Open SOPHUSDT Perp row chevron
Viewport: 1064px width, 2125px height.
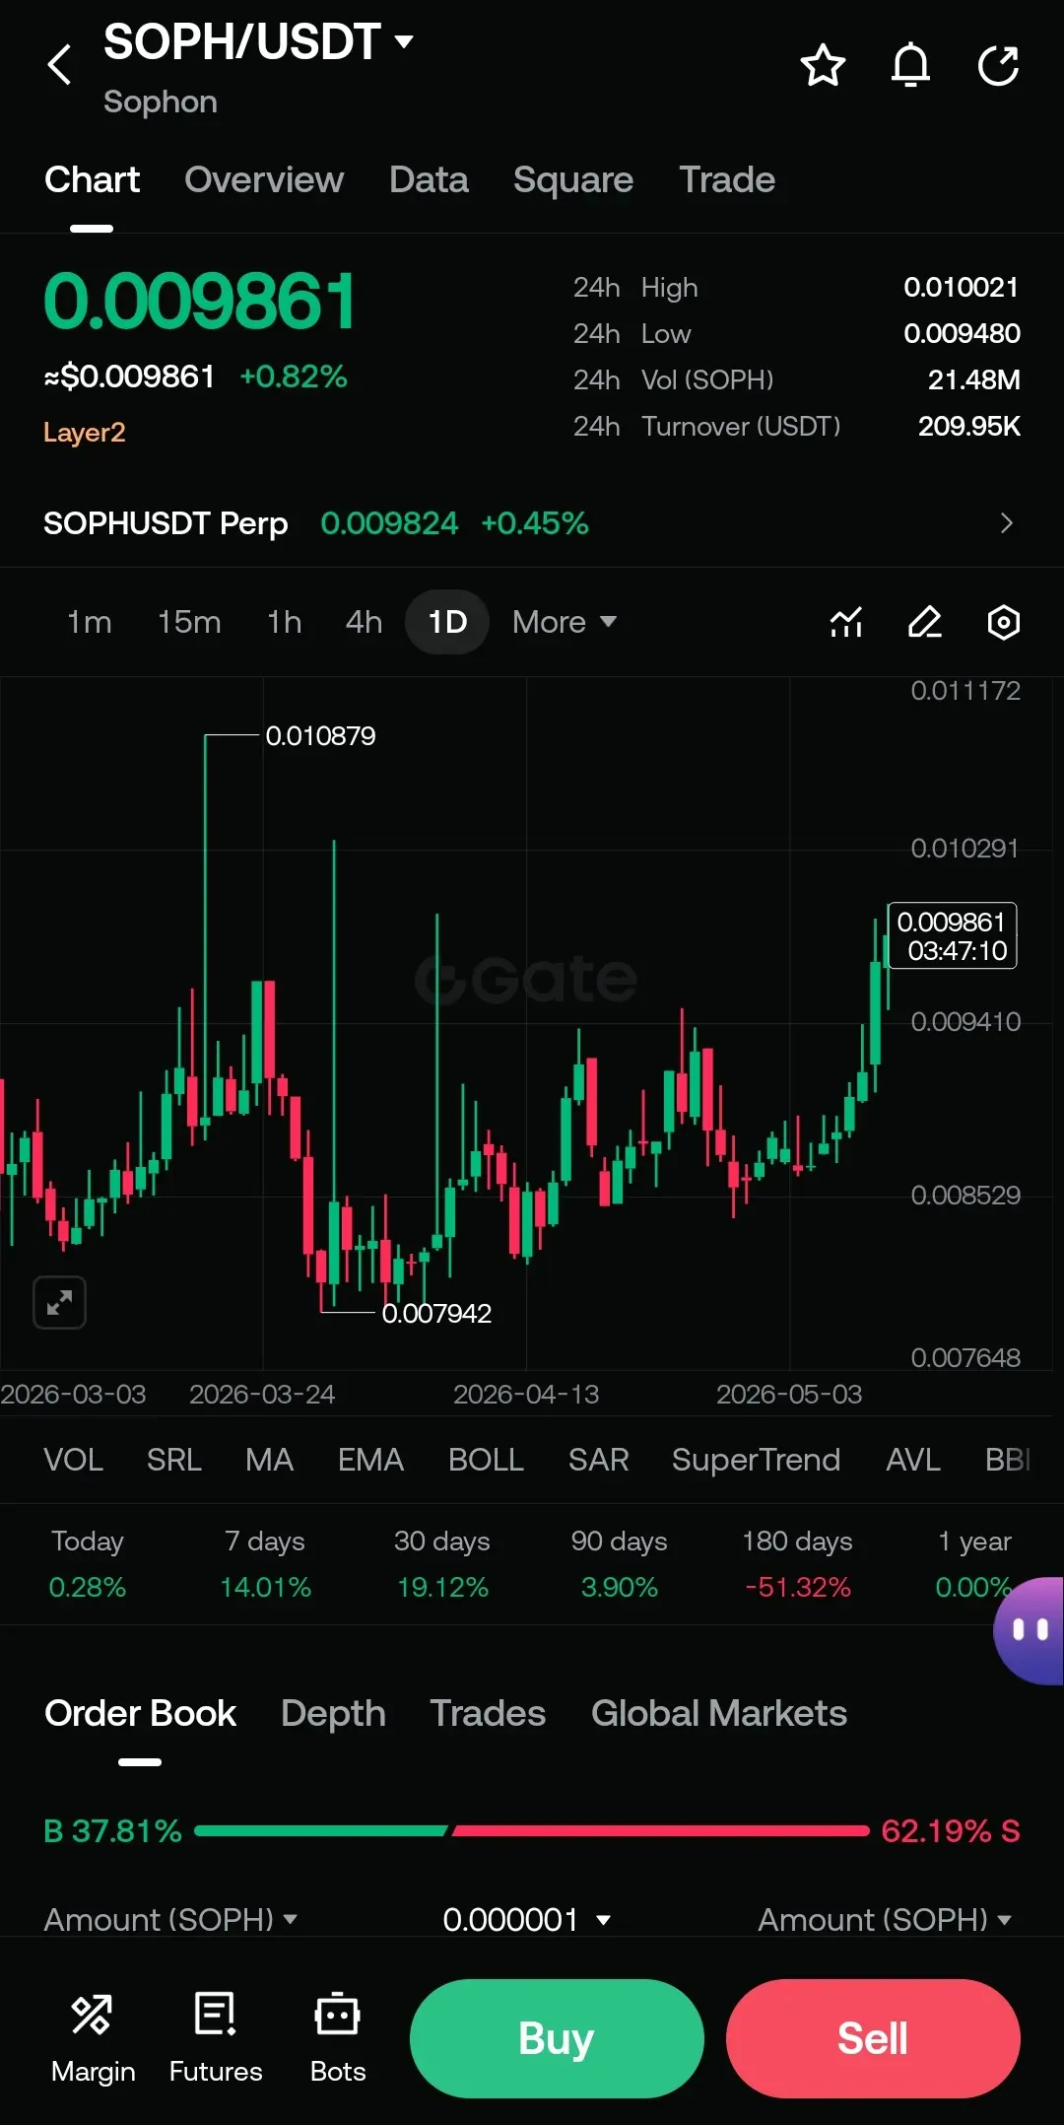(1006, 523)
